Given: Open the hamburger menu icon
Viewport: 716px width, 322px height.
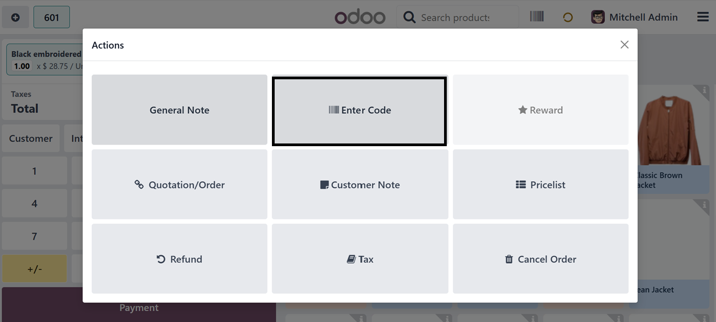Looking at the screenshot, I should pos(703,17).
